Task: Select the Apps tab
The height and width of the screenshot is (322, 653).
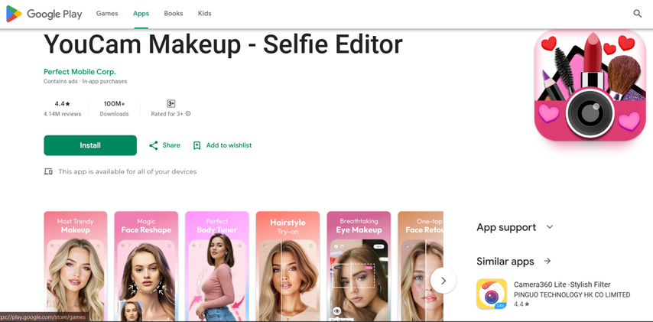Action: tap(141, 14)
